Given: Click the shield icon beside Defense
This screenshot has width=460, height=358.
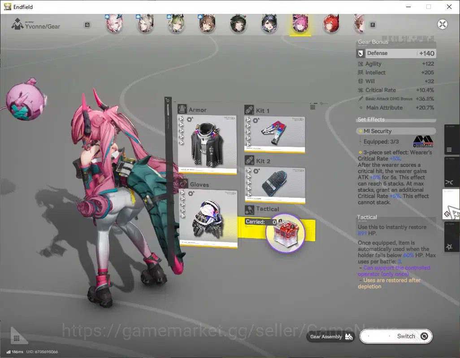Looking at the screenshot, I should pos(360,53).
